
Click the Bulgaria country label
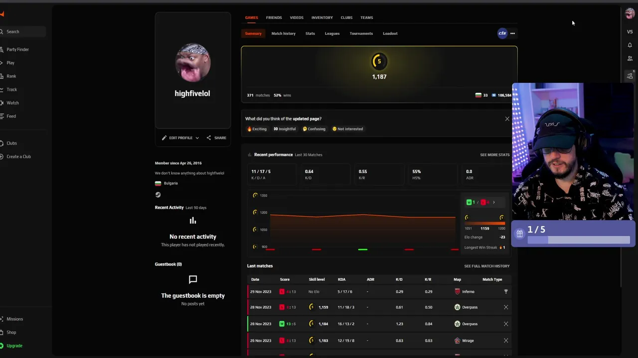(170, 183)
